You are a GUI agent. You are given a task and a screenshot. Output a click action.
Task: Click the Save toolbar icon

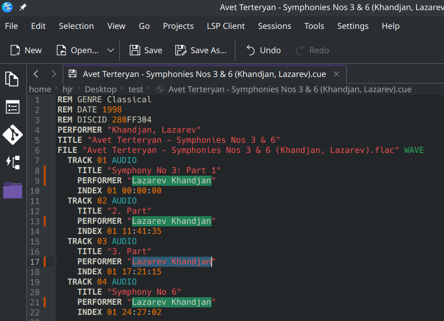click(x=145, y=50)
